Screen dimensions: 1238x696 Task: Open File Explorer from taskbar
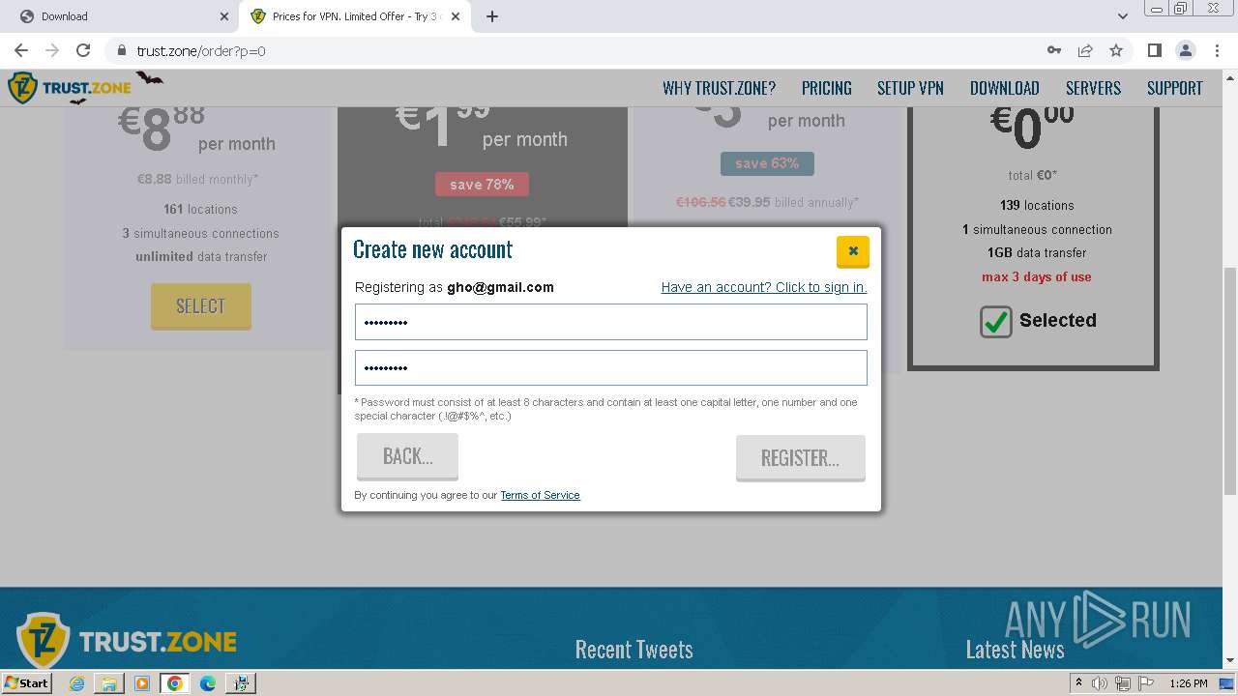109,683
